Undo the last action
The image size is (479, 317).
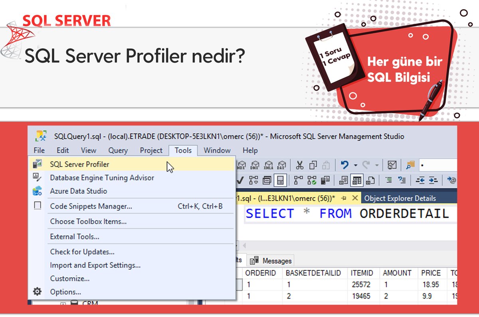[345, 165]
